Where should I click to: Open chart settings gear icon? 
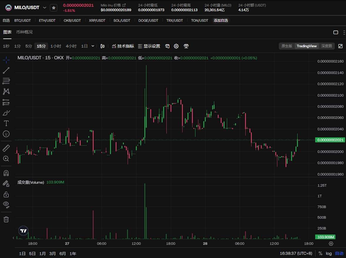click(176, 46)
